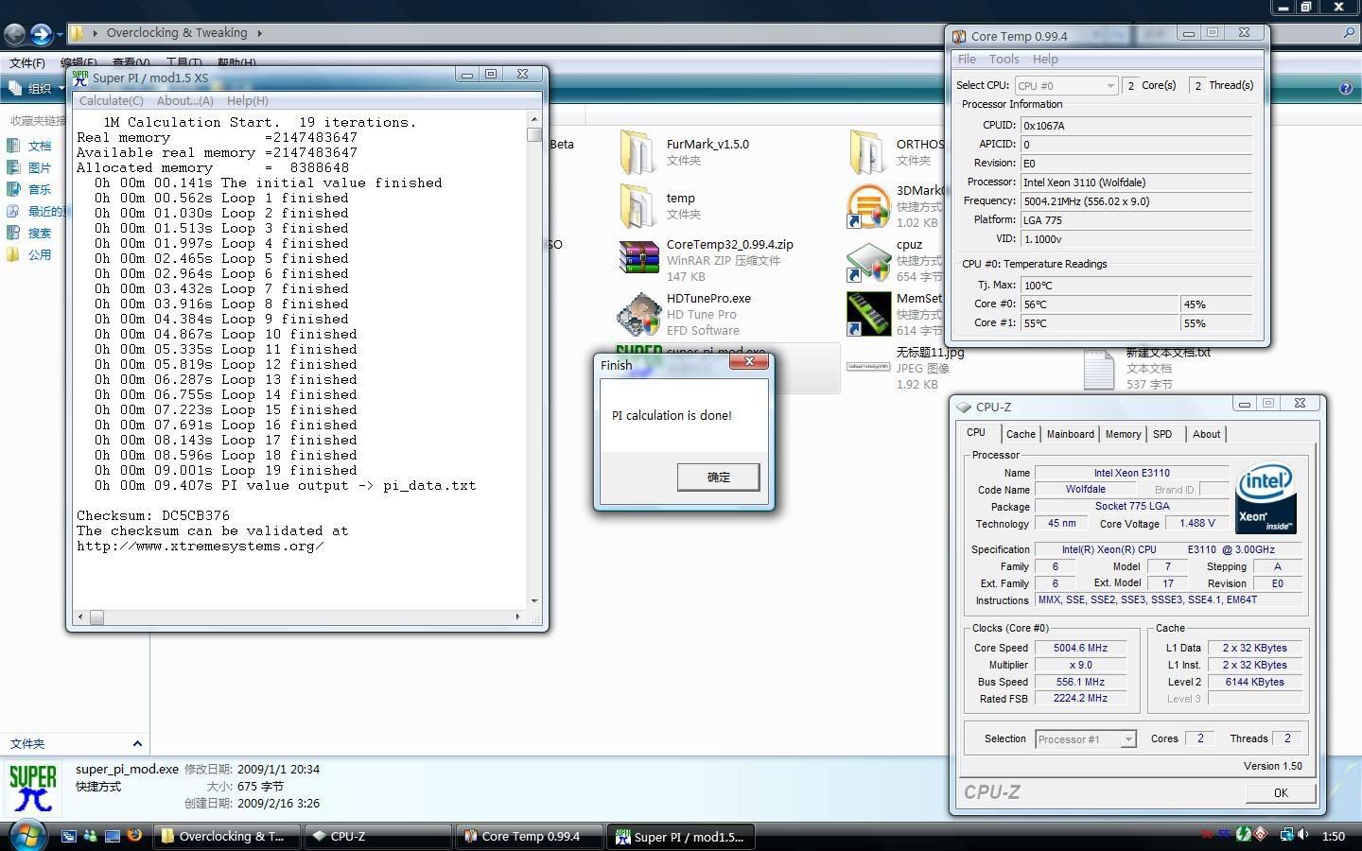1362x851 pixels.
Task: Close the Finish dialog with red X
Action: [749, 361]
